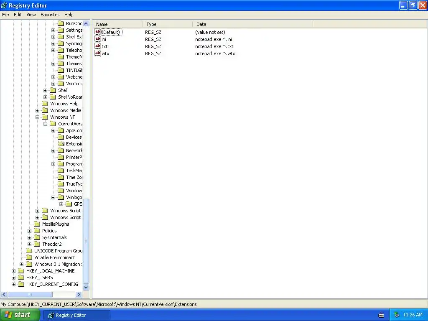
Task: Click the ab icon of the txt value
Action: (98, 46)
